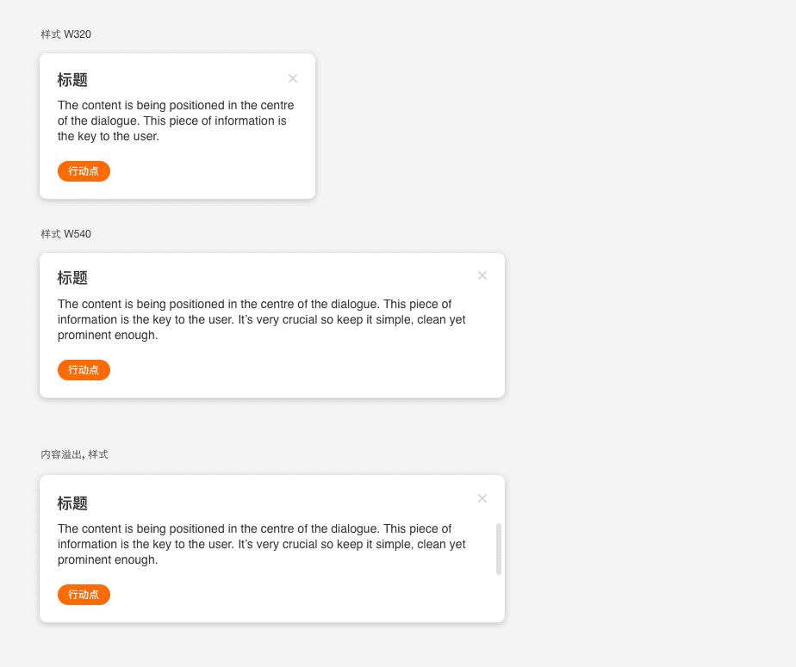Click the 内容溢出, 样式 section label
The image size is (796, 667).
click(x=75, y=454)
